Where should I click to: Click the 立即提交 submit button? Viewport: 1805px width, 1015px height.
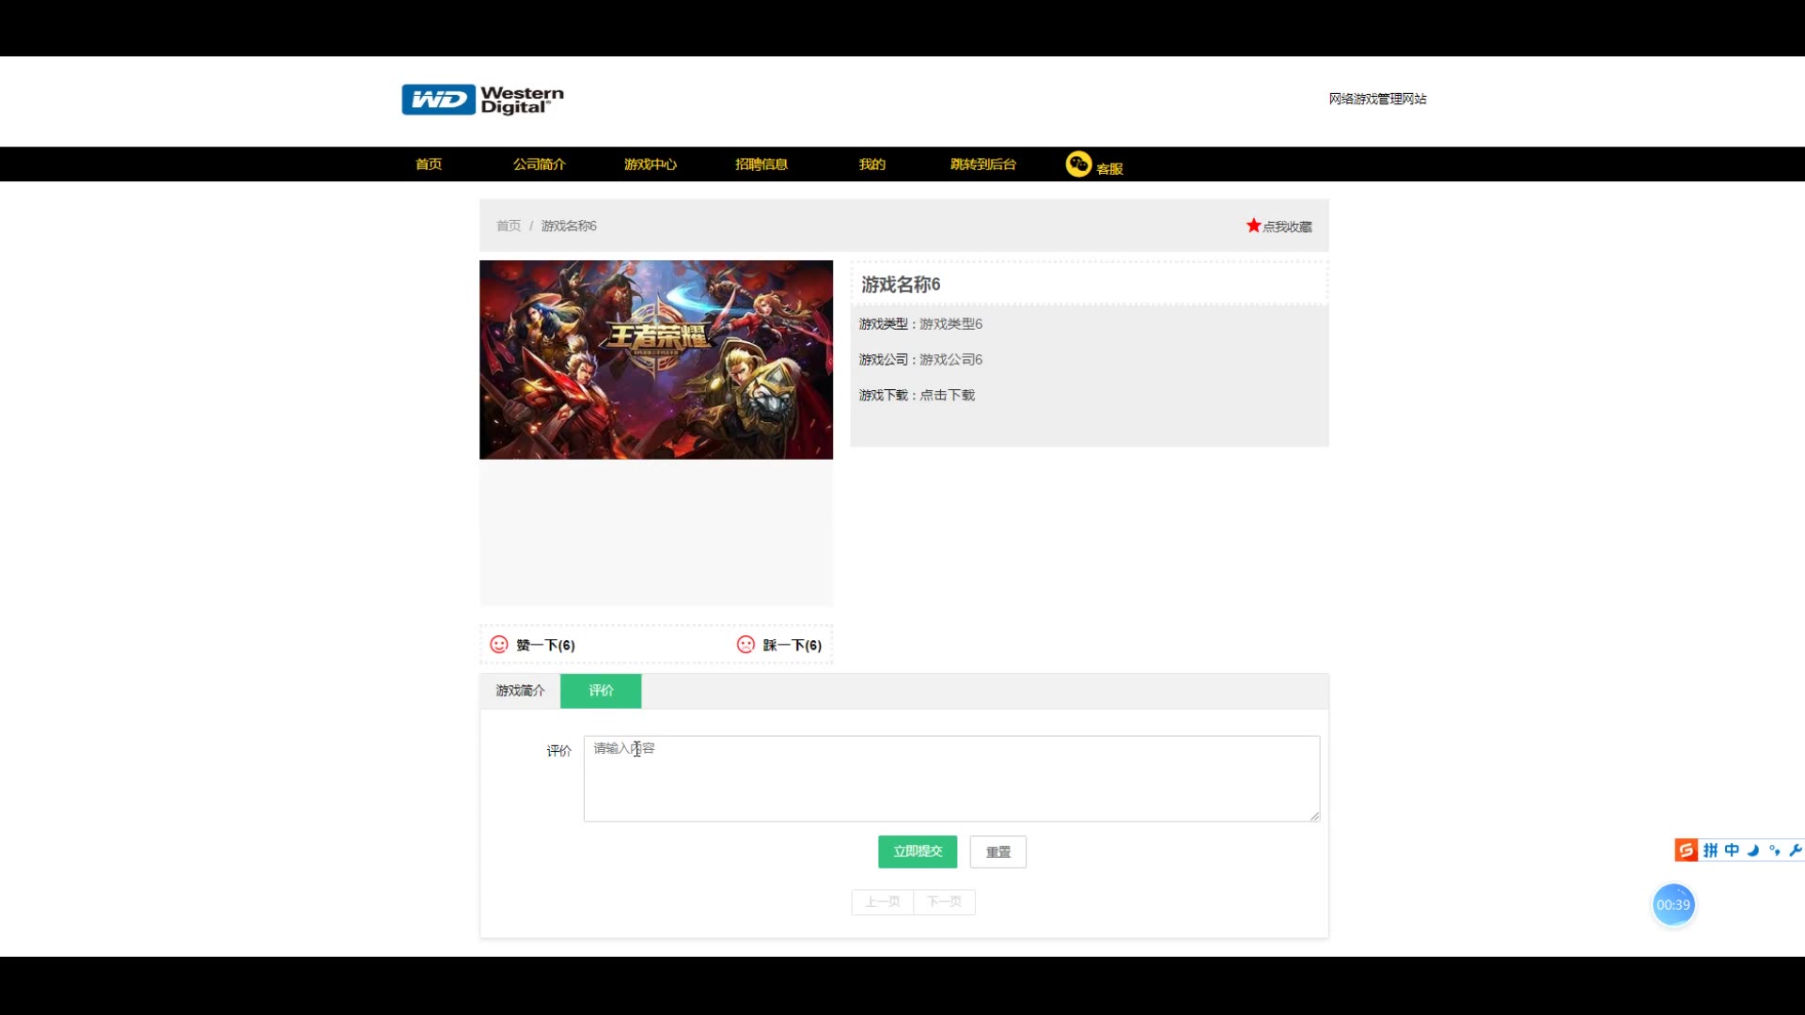click(918, 851)
